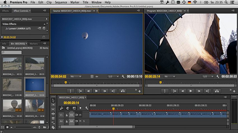Image resolution: width=238 pixels, height=133 pixels.
Task: Open Program monitor Fit zoom dropdown
Action: (x=170, y=77)
